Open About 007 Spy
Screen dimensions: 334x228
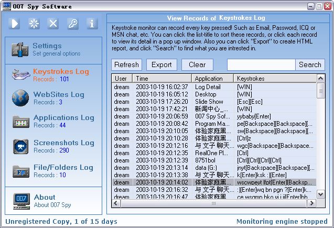52,201
